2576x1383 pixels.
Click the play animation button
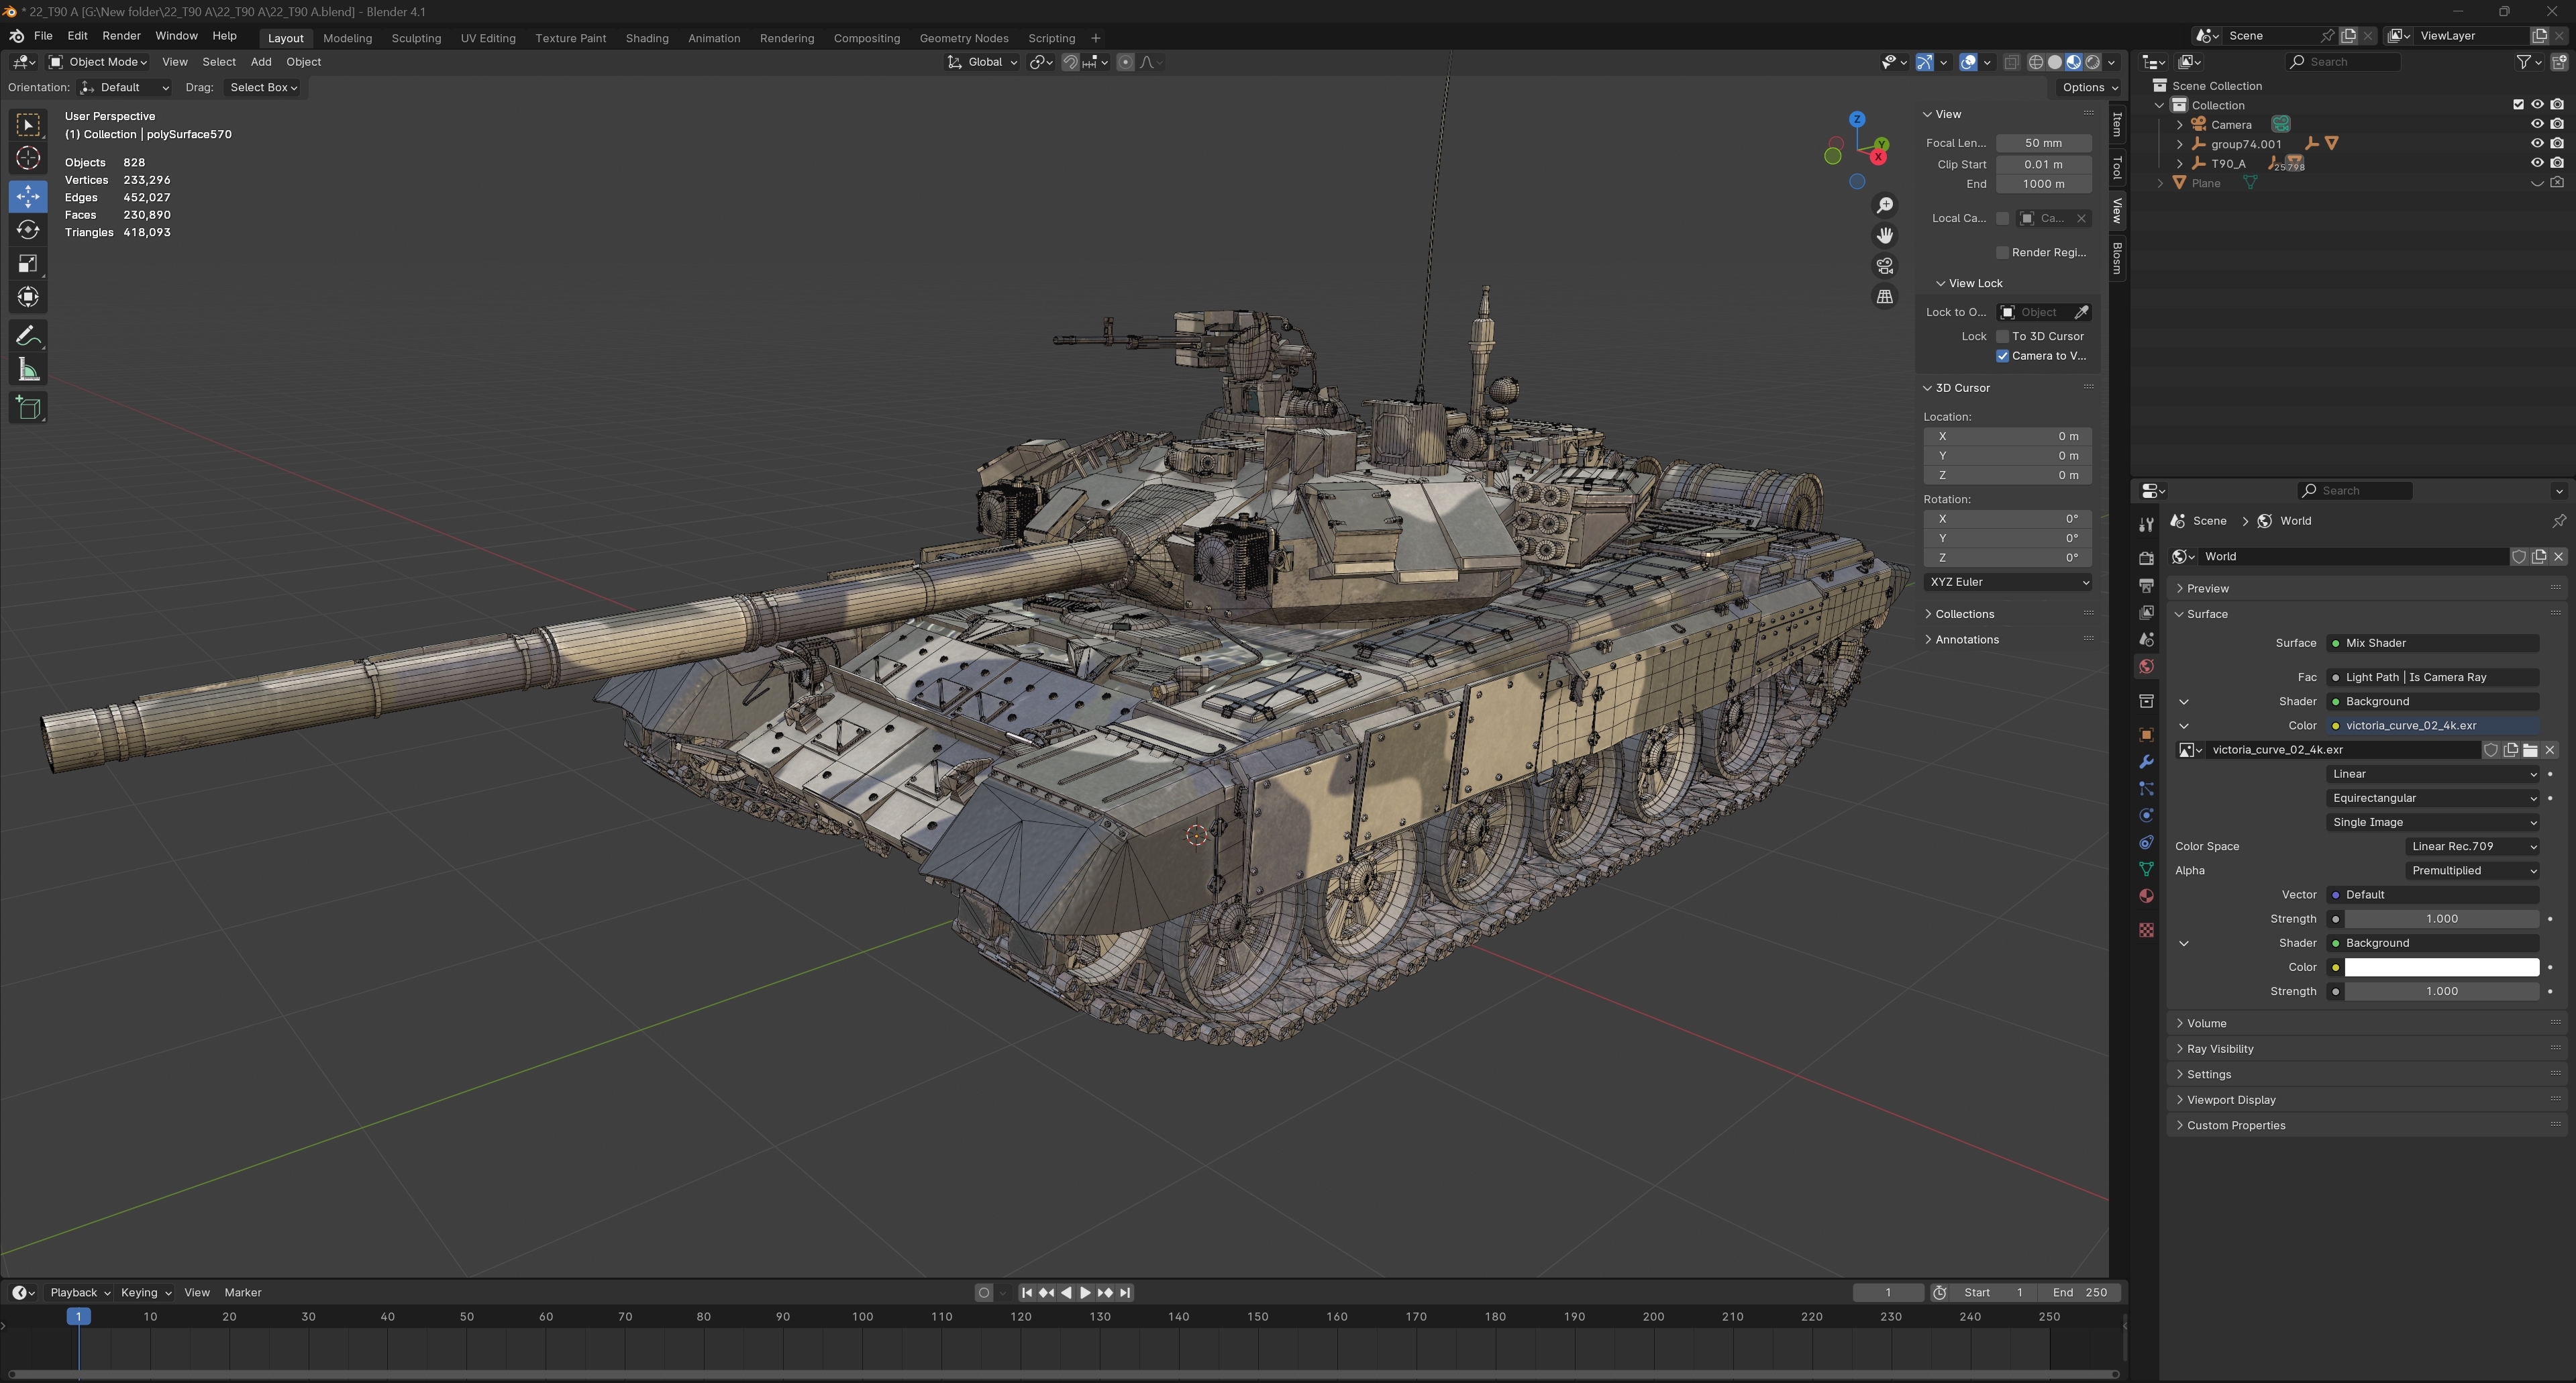click(x=1085, y=1292)
